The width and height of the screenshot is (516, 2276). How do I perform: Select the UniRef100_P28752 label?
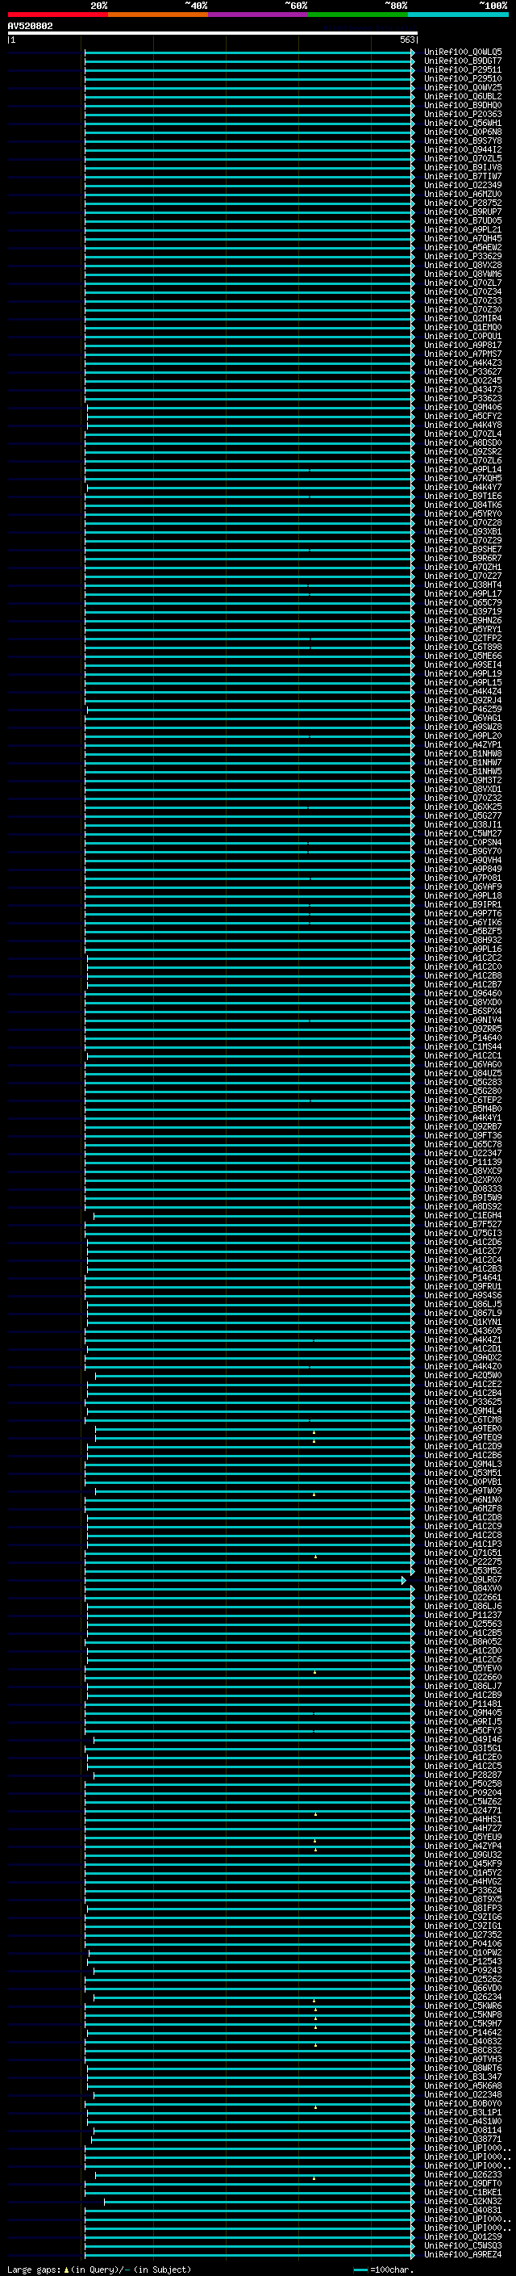463,203
